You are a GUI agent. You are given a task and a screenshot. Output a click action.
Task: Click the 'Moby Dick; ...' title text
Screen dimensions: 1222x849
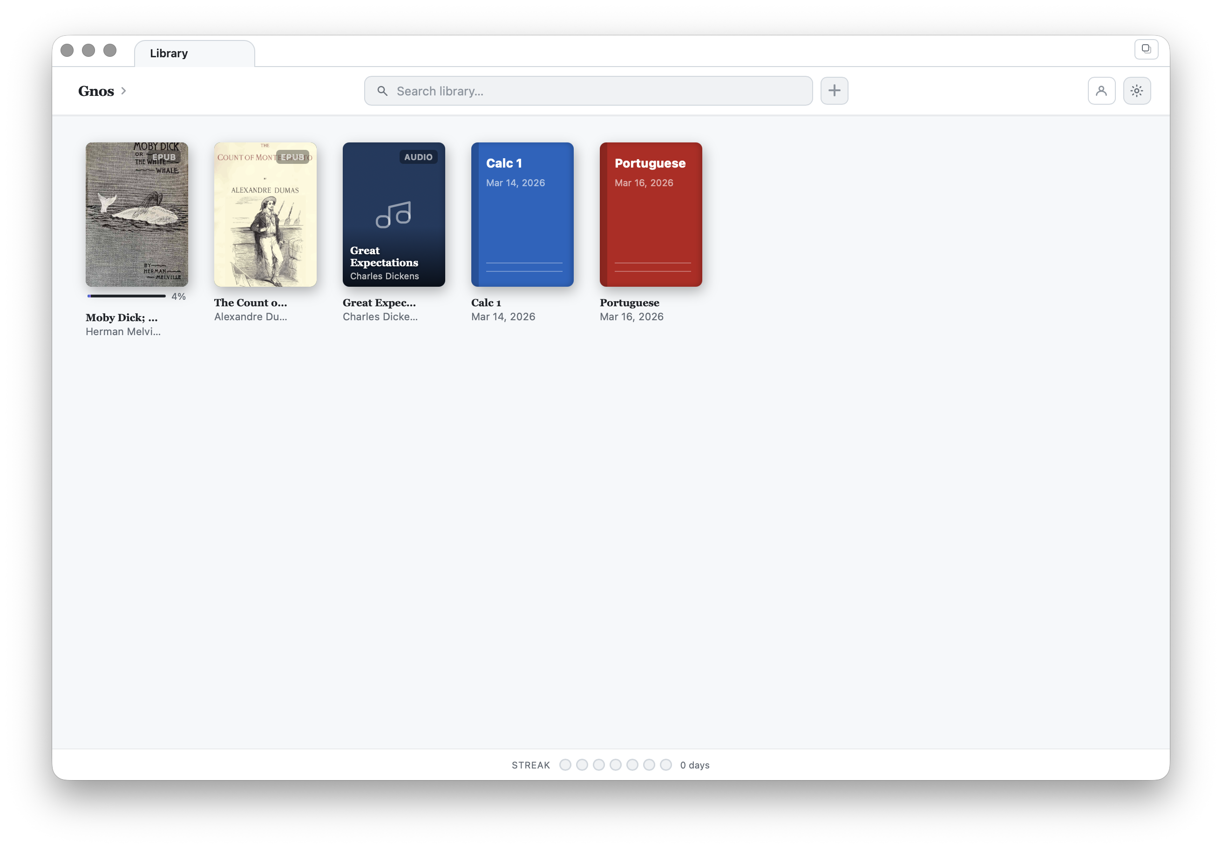(x=122, y=317)
